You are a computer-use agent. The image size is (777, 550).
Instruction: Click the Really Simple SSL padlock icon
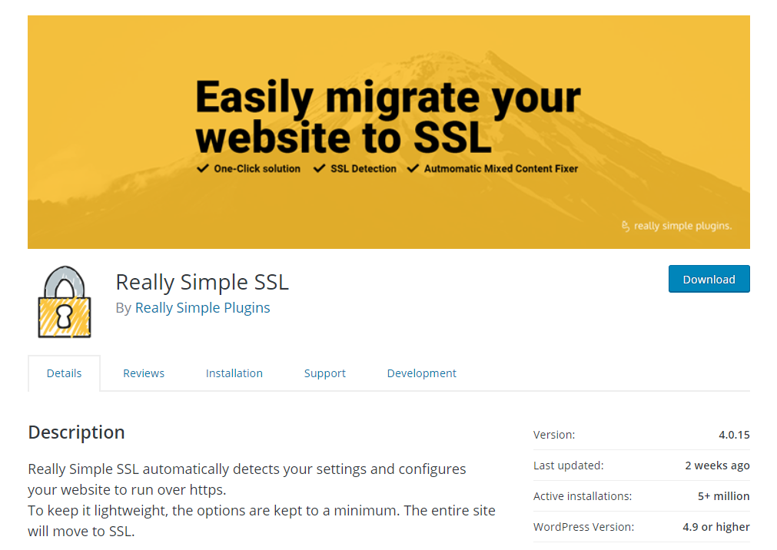pyautogui.click(x=65, y=302)
